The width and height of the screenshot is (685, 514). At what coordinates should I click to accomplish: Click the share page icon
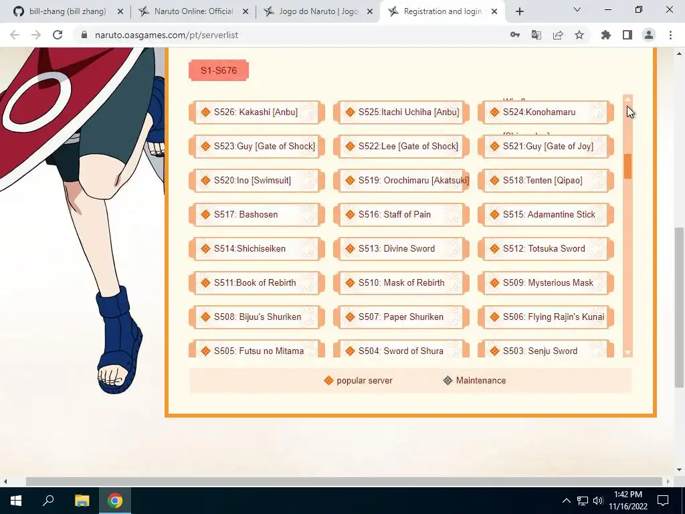pyautogui.click(x=558, y=35)
